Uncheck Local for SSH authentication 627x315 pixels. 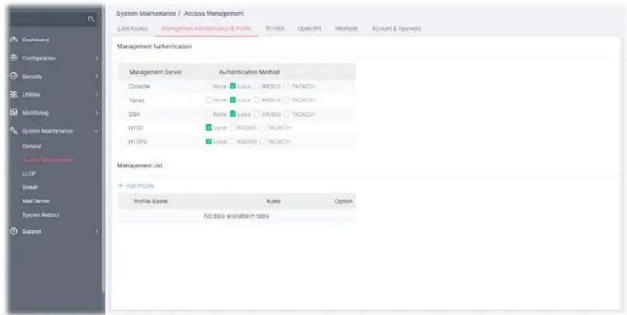click(233, 115)
